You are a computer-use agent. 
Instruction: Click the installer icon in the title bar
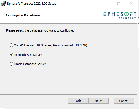(3, 4)
